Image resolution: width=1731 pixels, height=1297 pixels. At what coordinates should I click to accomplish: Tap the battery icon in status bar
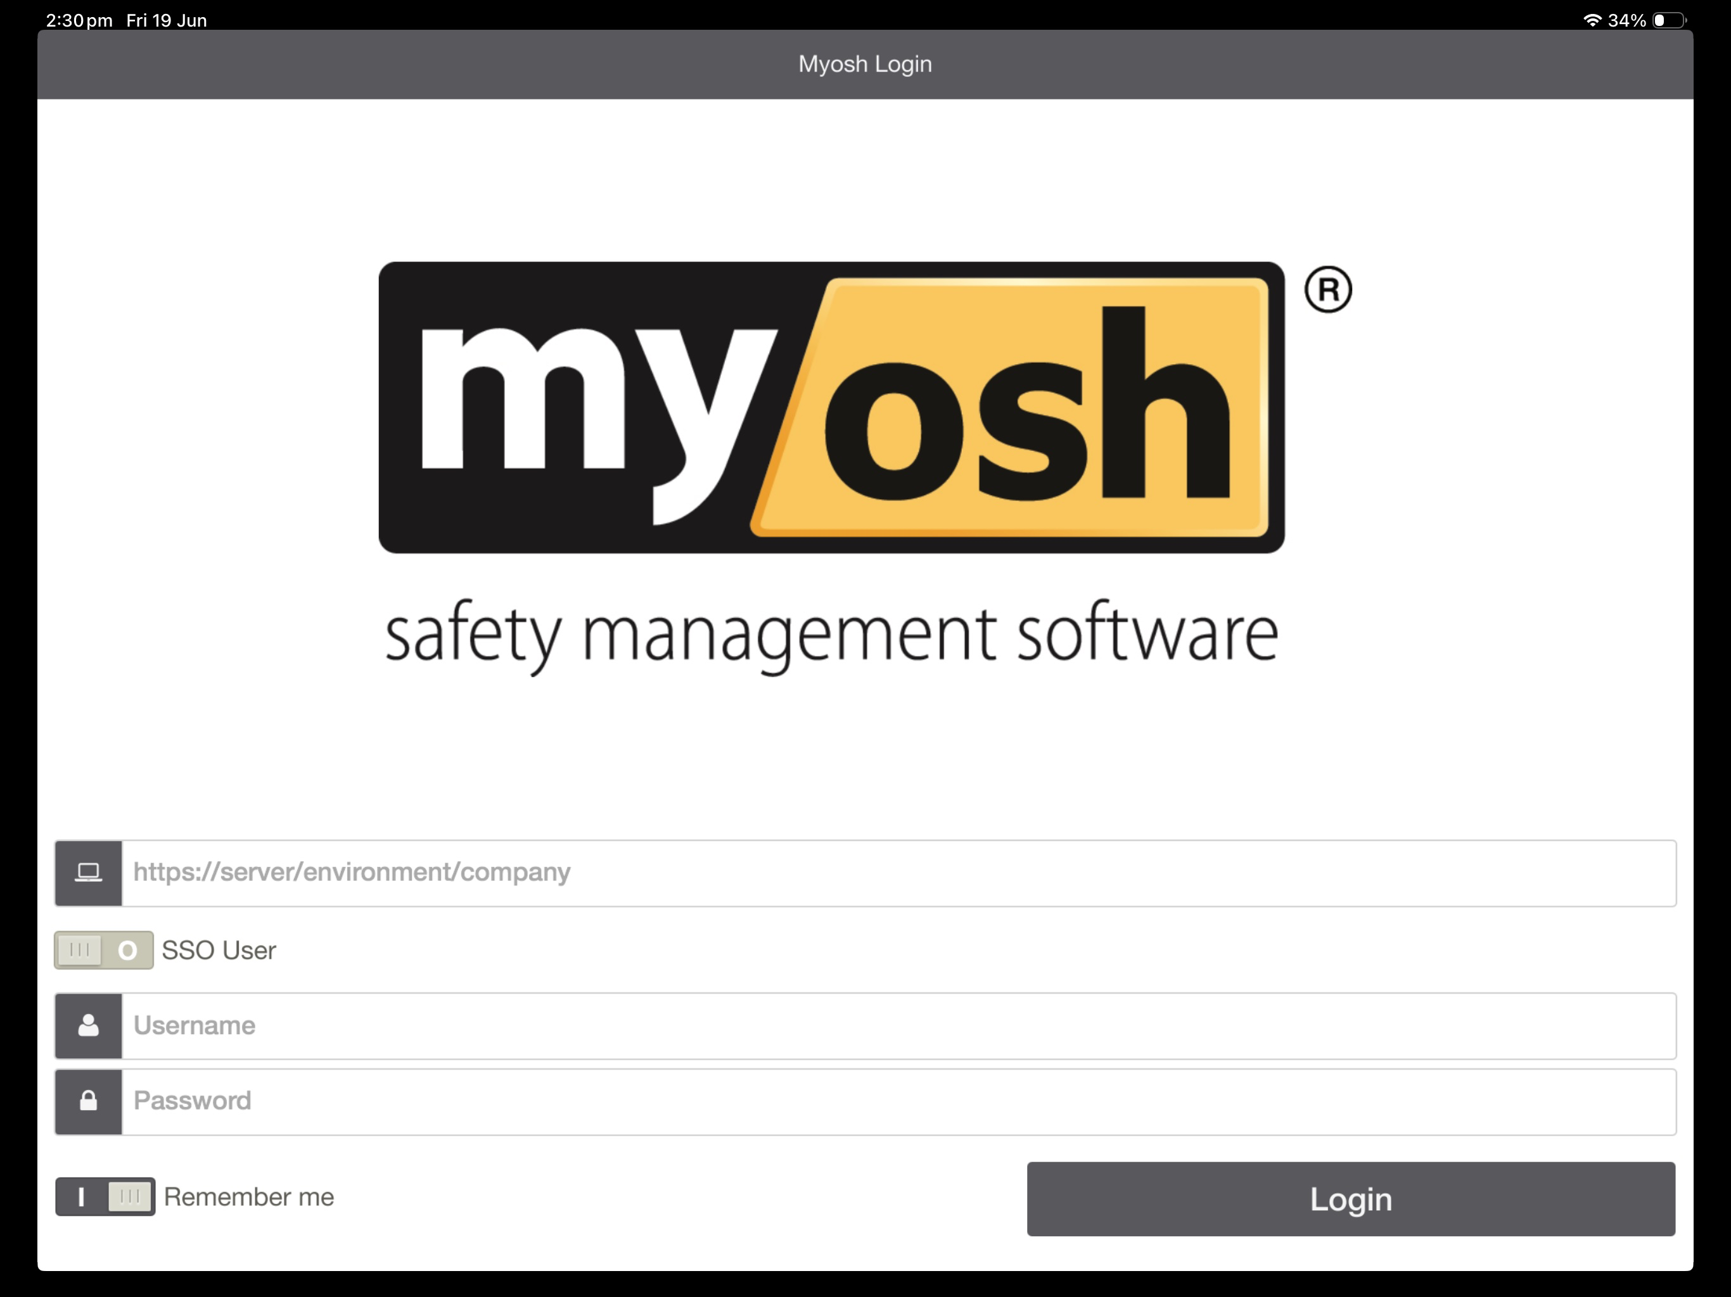(x=1668, y=20)
